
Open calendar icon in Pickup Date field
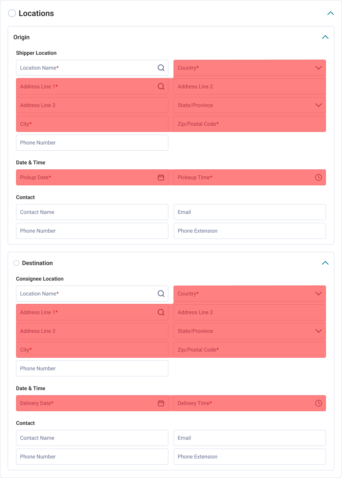pos(161,177)
